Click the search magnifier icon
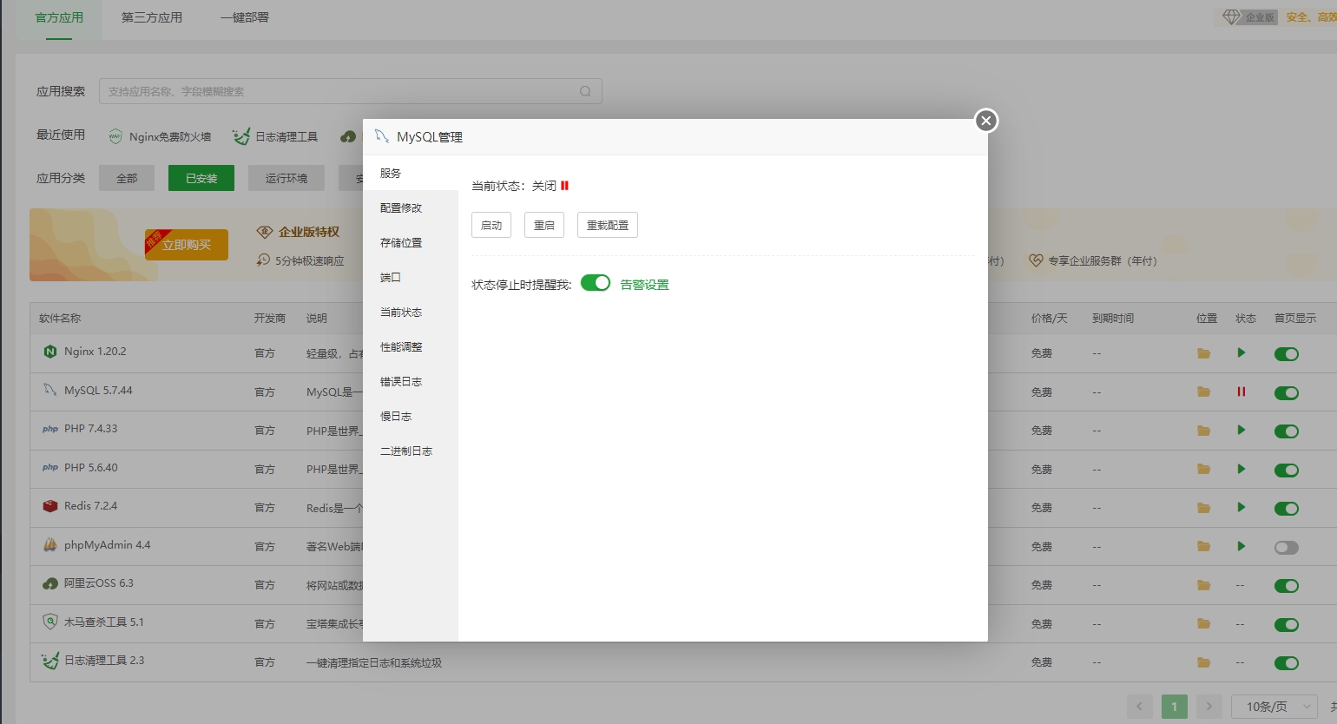The height and width of the screenshot is (724, 1337). click(585, 91)
